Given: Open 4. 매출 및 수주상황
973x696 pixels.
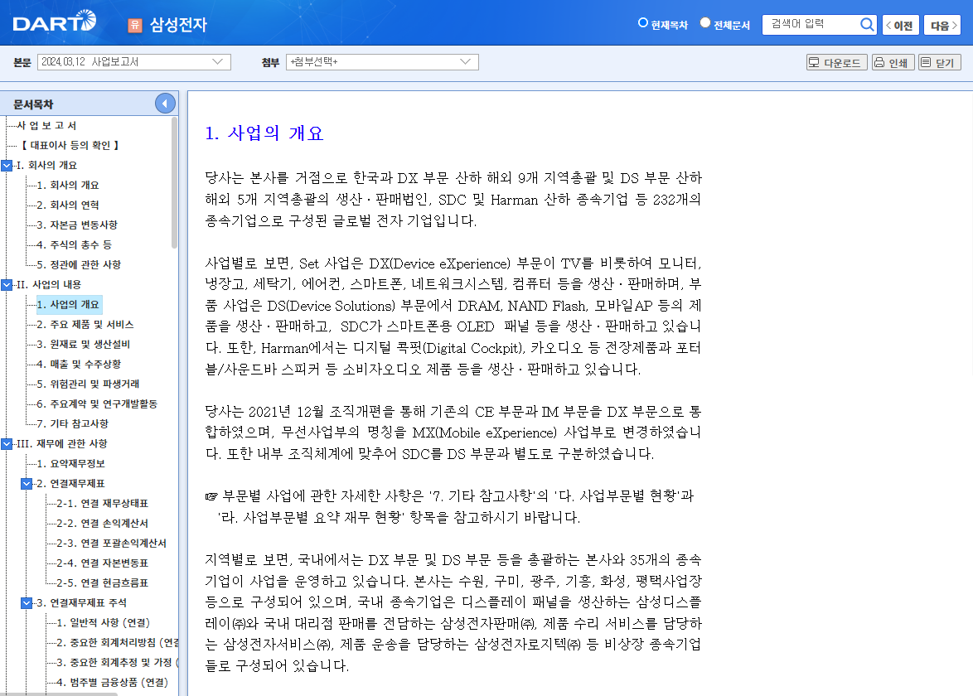Looking at the screenshot, I should pyautogui.click(x=79, y=364).
